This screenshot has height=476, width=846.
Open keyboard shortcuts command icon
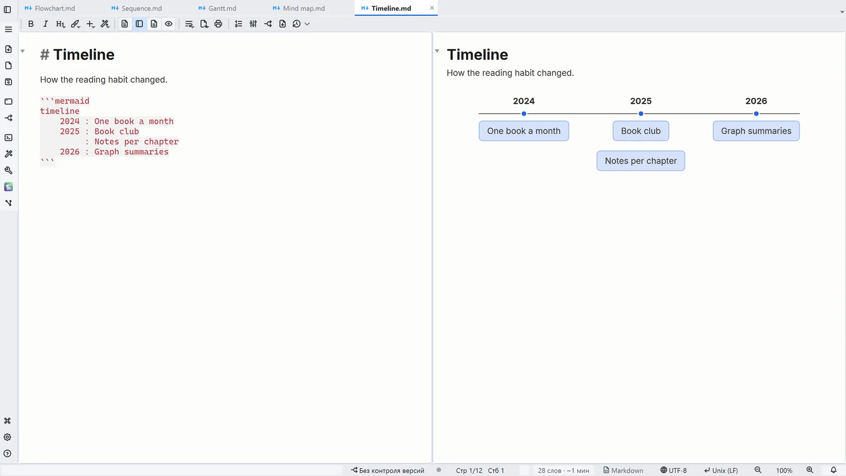(x=7, y=421)
